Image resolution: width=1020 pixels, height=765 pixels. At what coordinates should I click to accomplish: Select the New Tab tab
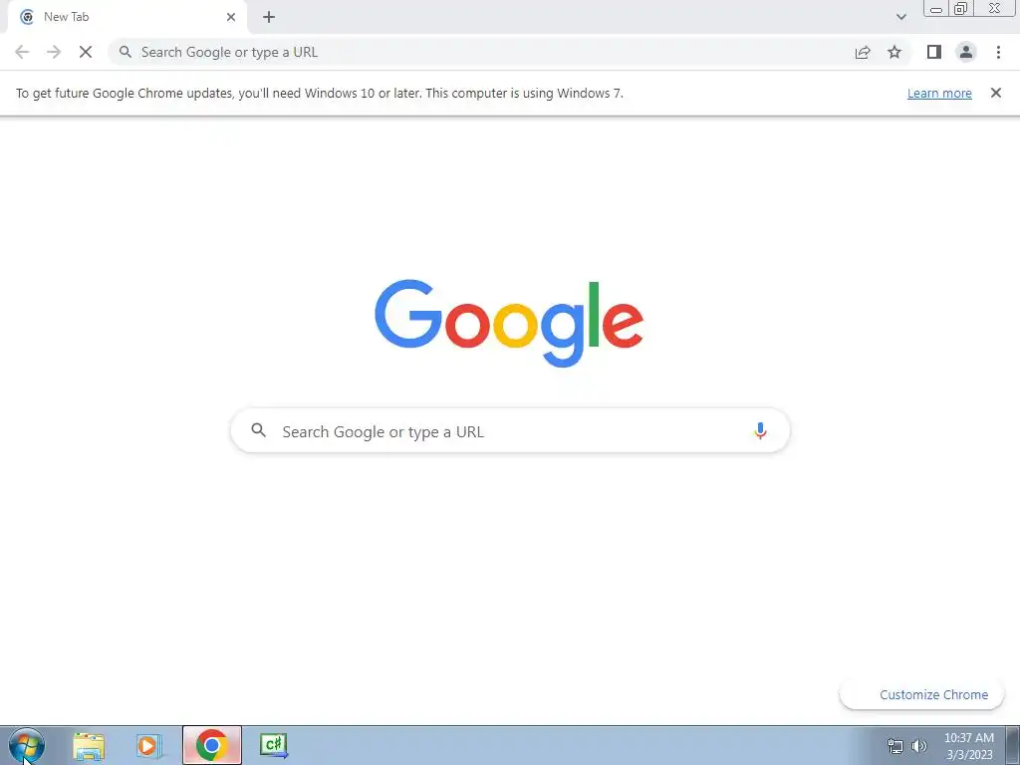pos(127,17)
